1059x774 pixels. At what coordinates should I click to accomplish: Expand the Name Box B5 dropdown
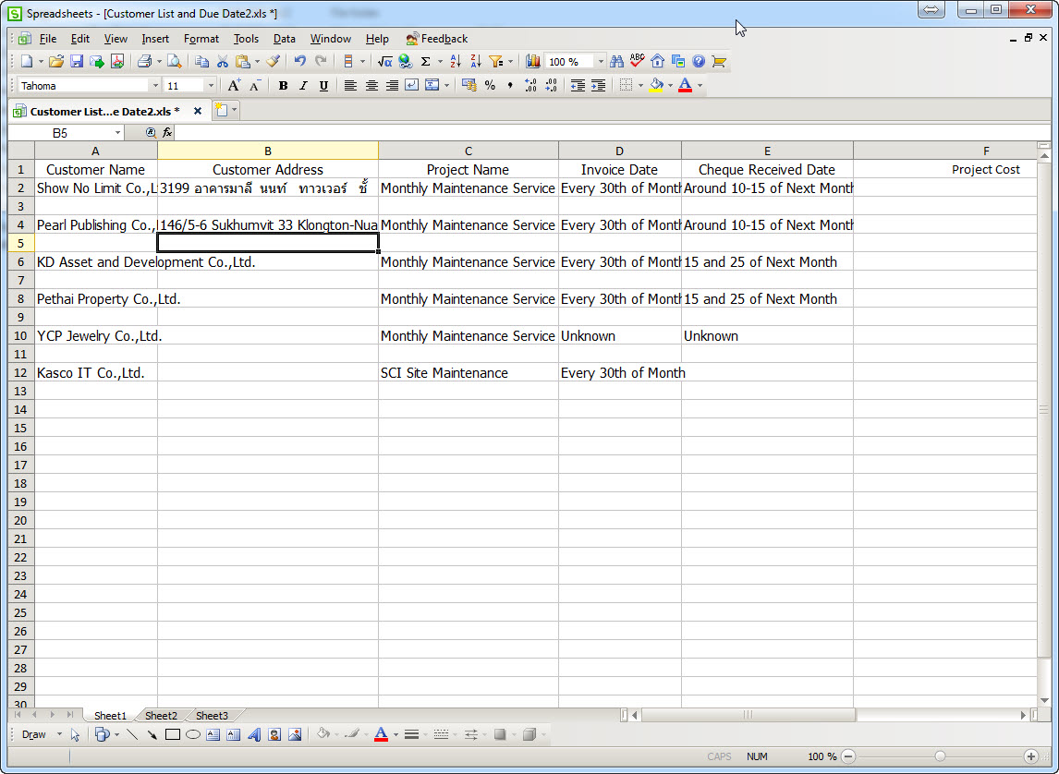(117, 133)
